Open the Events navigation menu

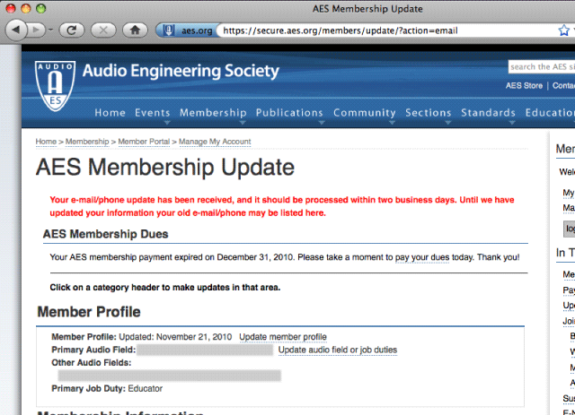[x=152, y=113]
